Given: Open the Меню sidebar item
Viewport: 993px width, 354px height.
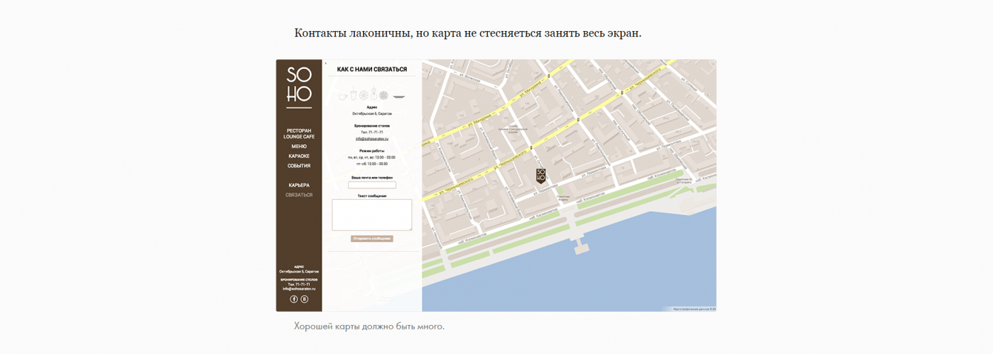Looking at the screenshot, I should point(299,147).
